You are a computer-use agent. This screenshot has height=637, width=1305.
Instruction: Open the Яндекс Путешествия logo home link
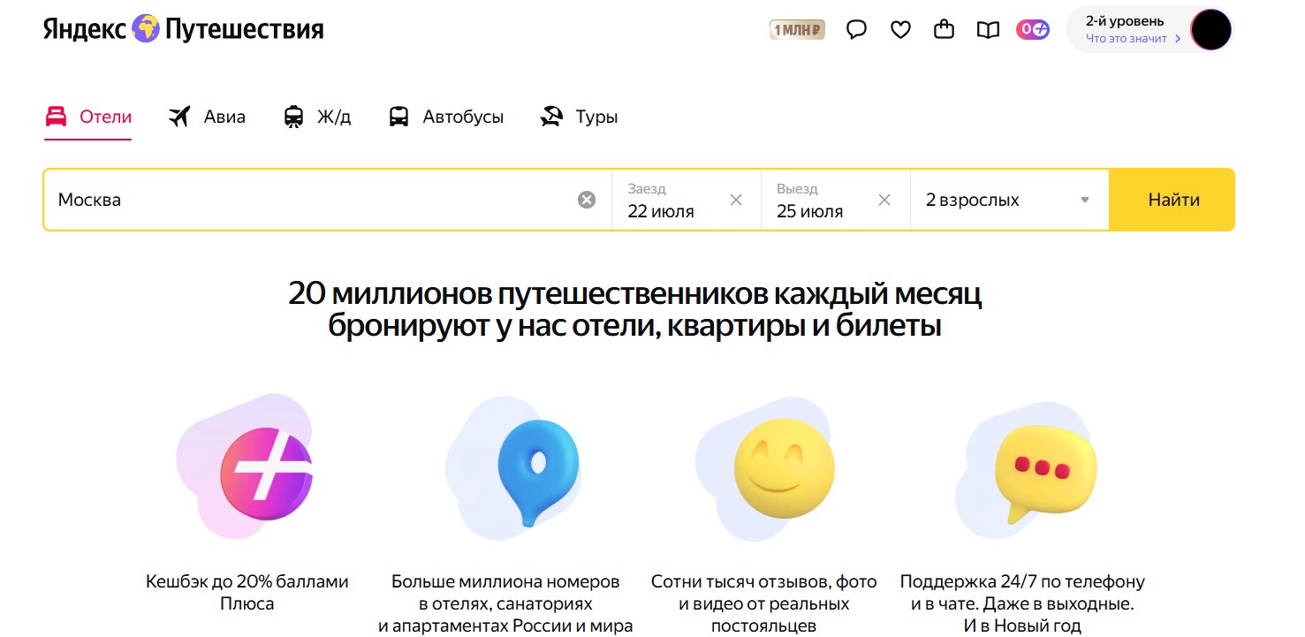183,29
